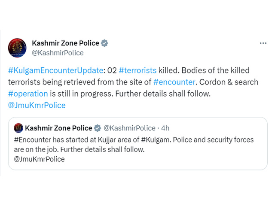Click @KashmirPolice handle in quoted tweet

pos(129,128)
